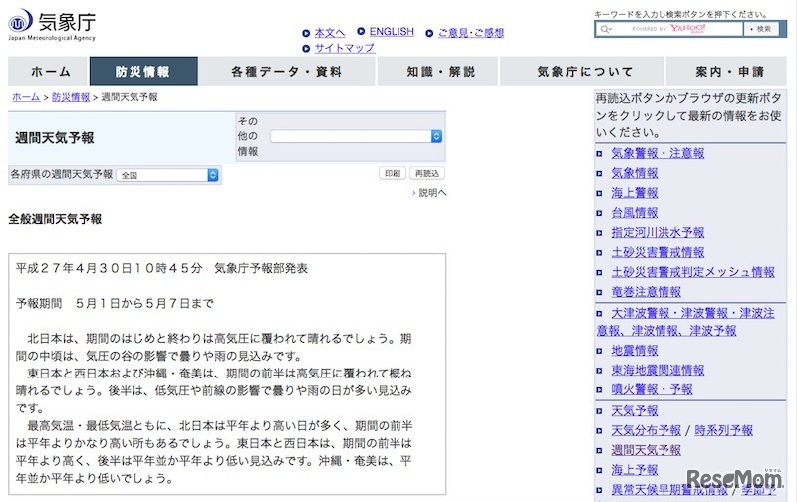Screen dimensions: 797x502
Task: Open 気象警報・注意報 sidebar link
Action: click(658, 154)
